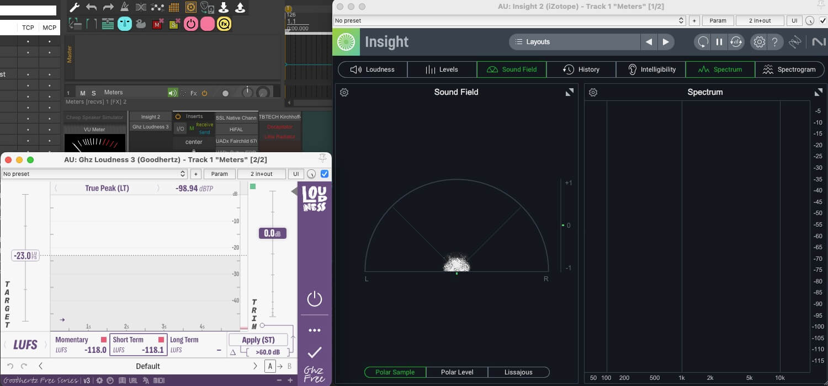Image resolution: width=828 pixels, height=386 pixels.
Task: Open the Insight 2 preset dropdown
Action: 509,20
